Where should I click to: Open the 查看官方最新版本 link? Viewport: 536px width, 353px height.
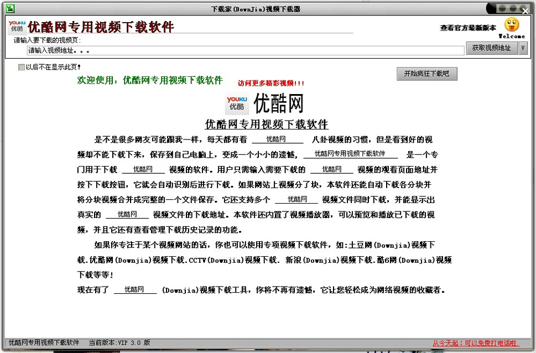point(468,28)
